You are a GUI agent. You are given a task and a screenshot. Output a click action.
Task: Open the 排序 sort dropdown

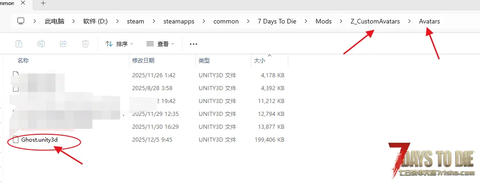pos(119,44)
